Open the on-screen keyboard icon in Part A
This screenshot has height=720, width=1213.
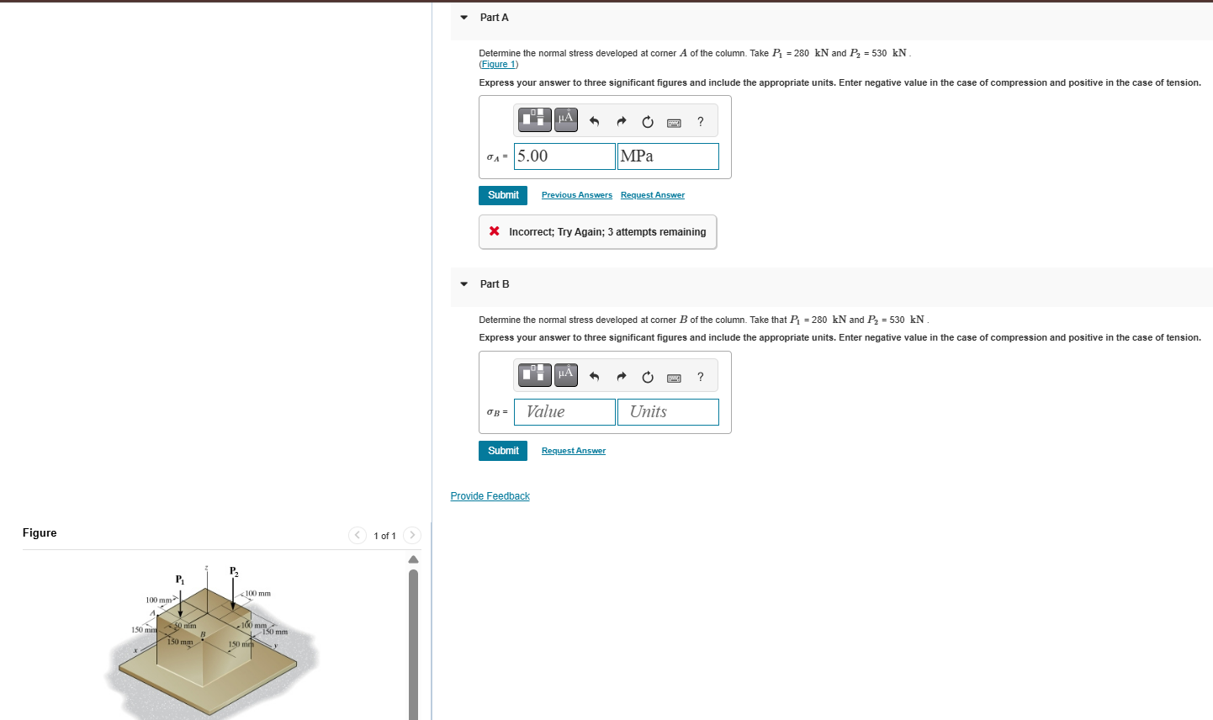pyautogui.click(x=673, y=122)
